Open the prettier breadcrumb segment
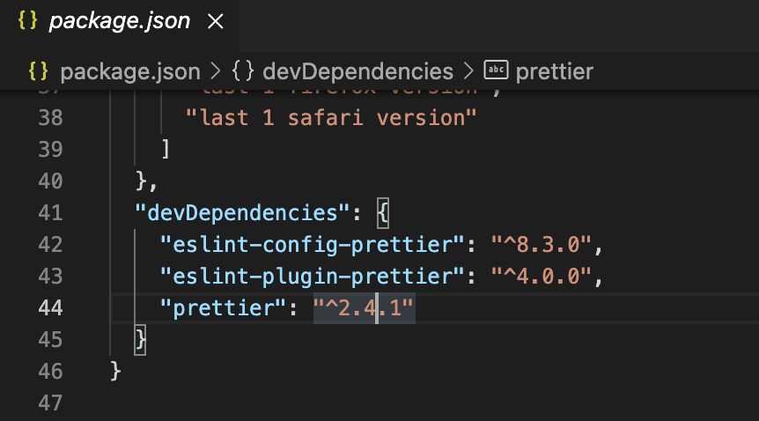 click(x=554, y=71)
